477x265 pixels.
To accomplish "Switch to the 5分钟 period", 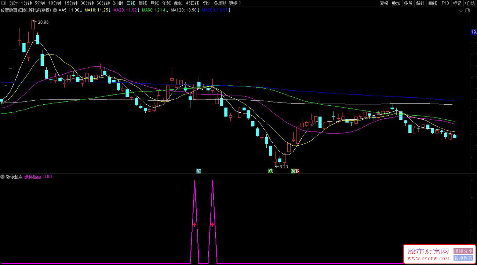I will coord(40,3).
